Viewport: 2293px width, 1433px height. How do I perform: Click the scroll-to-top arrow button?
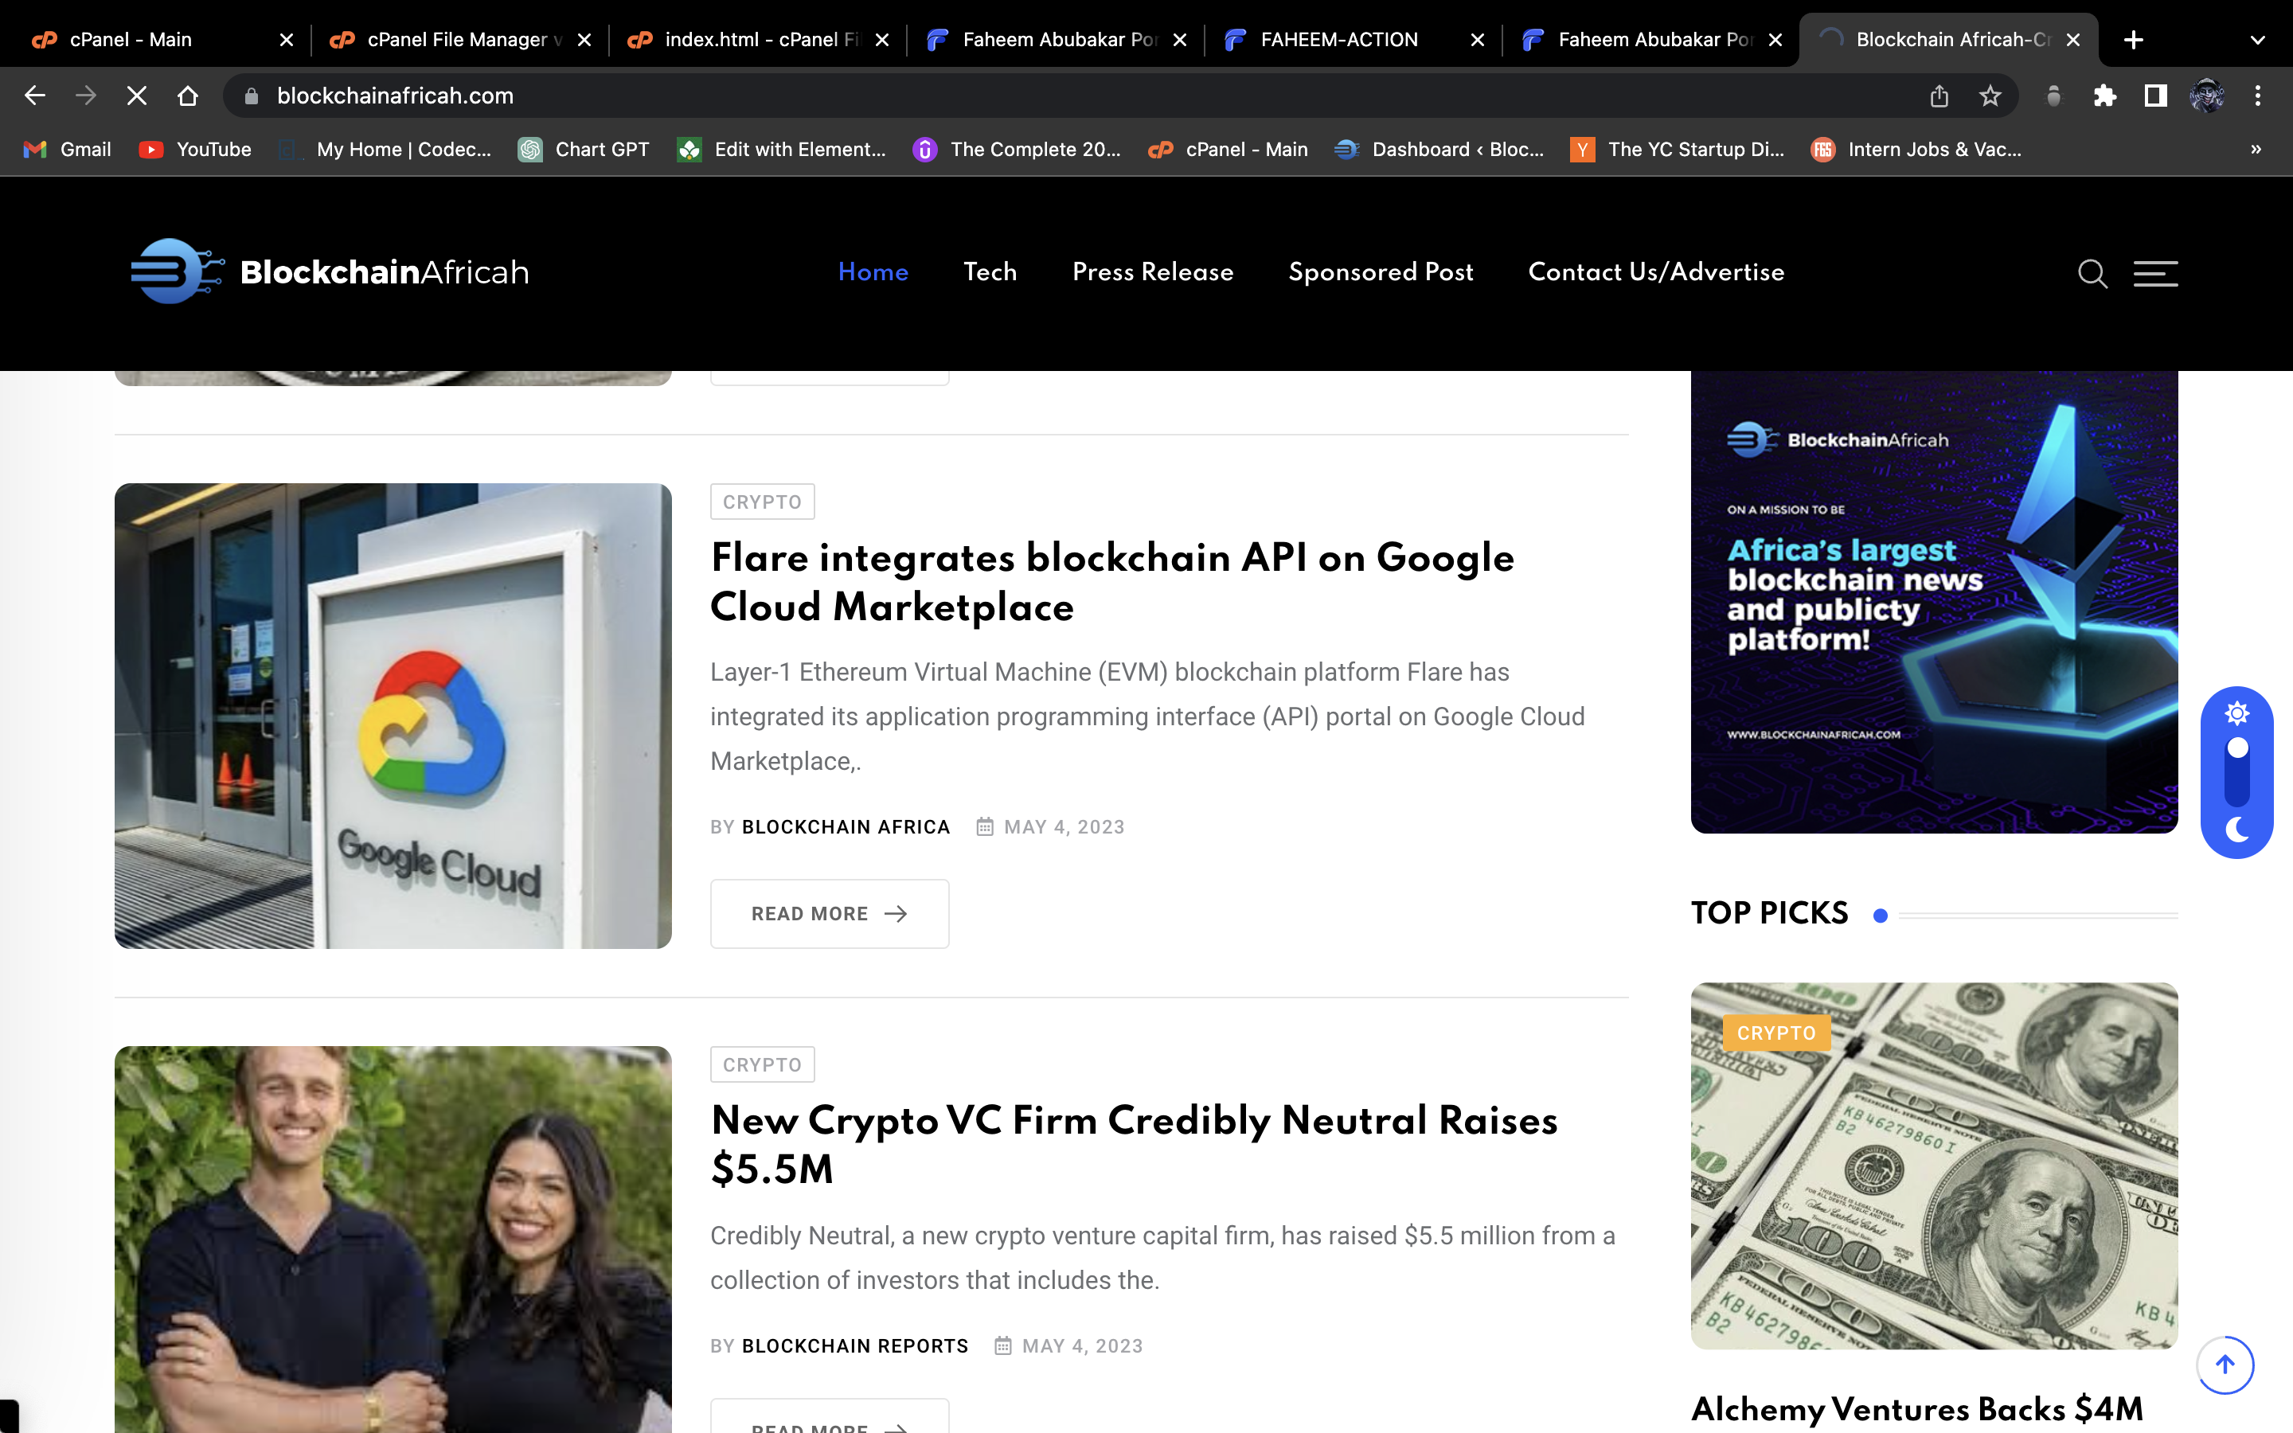coord(2225,1365)
